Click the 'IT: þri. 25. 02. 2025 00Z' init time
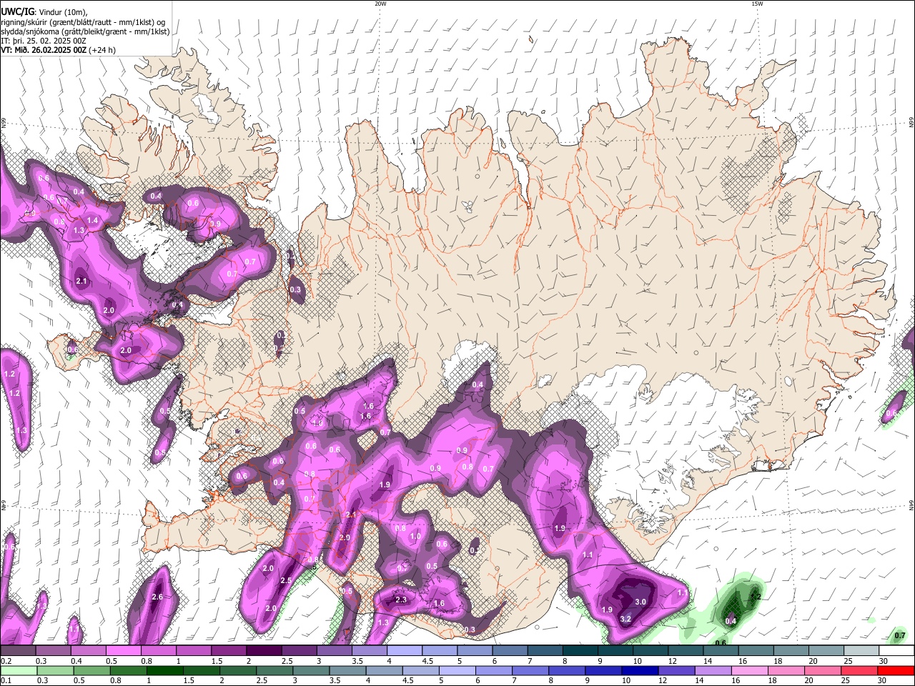 click(44, 41)
